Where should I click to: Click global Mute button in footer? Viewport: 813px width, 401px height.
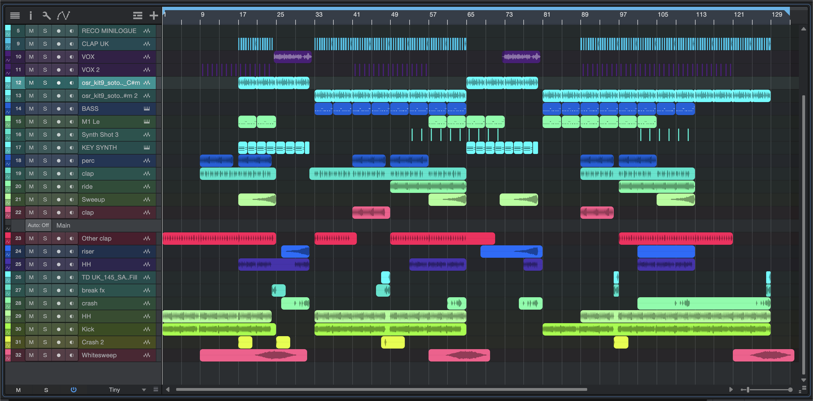(x=18, y=390)
